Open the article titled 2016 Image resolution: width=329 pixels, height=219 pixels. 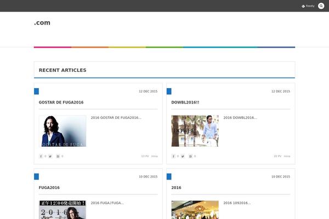point(176,188)
